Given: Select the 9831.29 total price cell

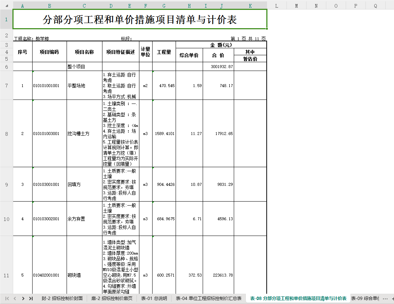Looking at the screenshot, I should (x=218, y=184).
